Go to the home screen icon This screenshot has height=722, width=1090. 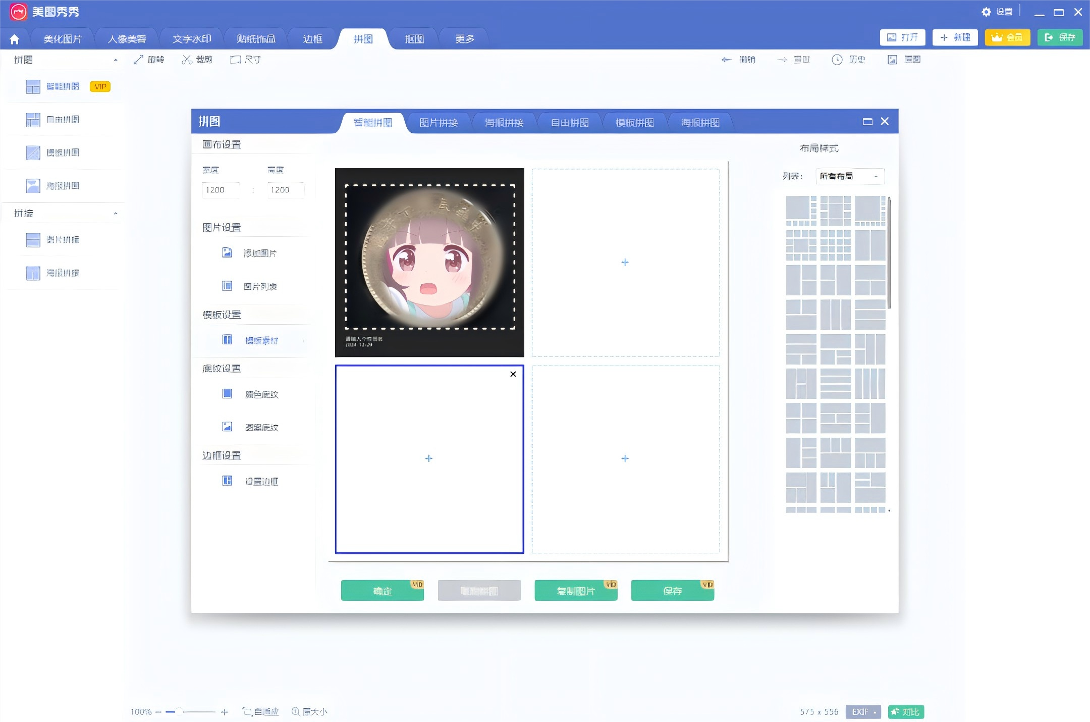pos(14,39)
